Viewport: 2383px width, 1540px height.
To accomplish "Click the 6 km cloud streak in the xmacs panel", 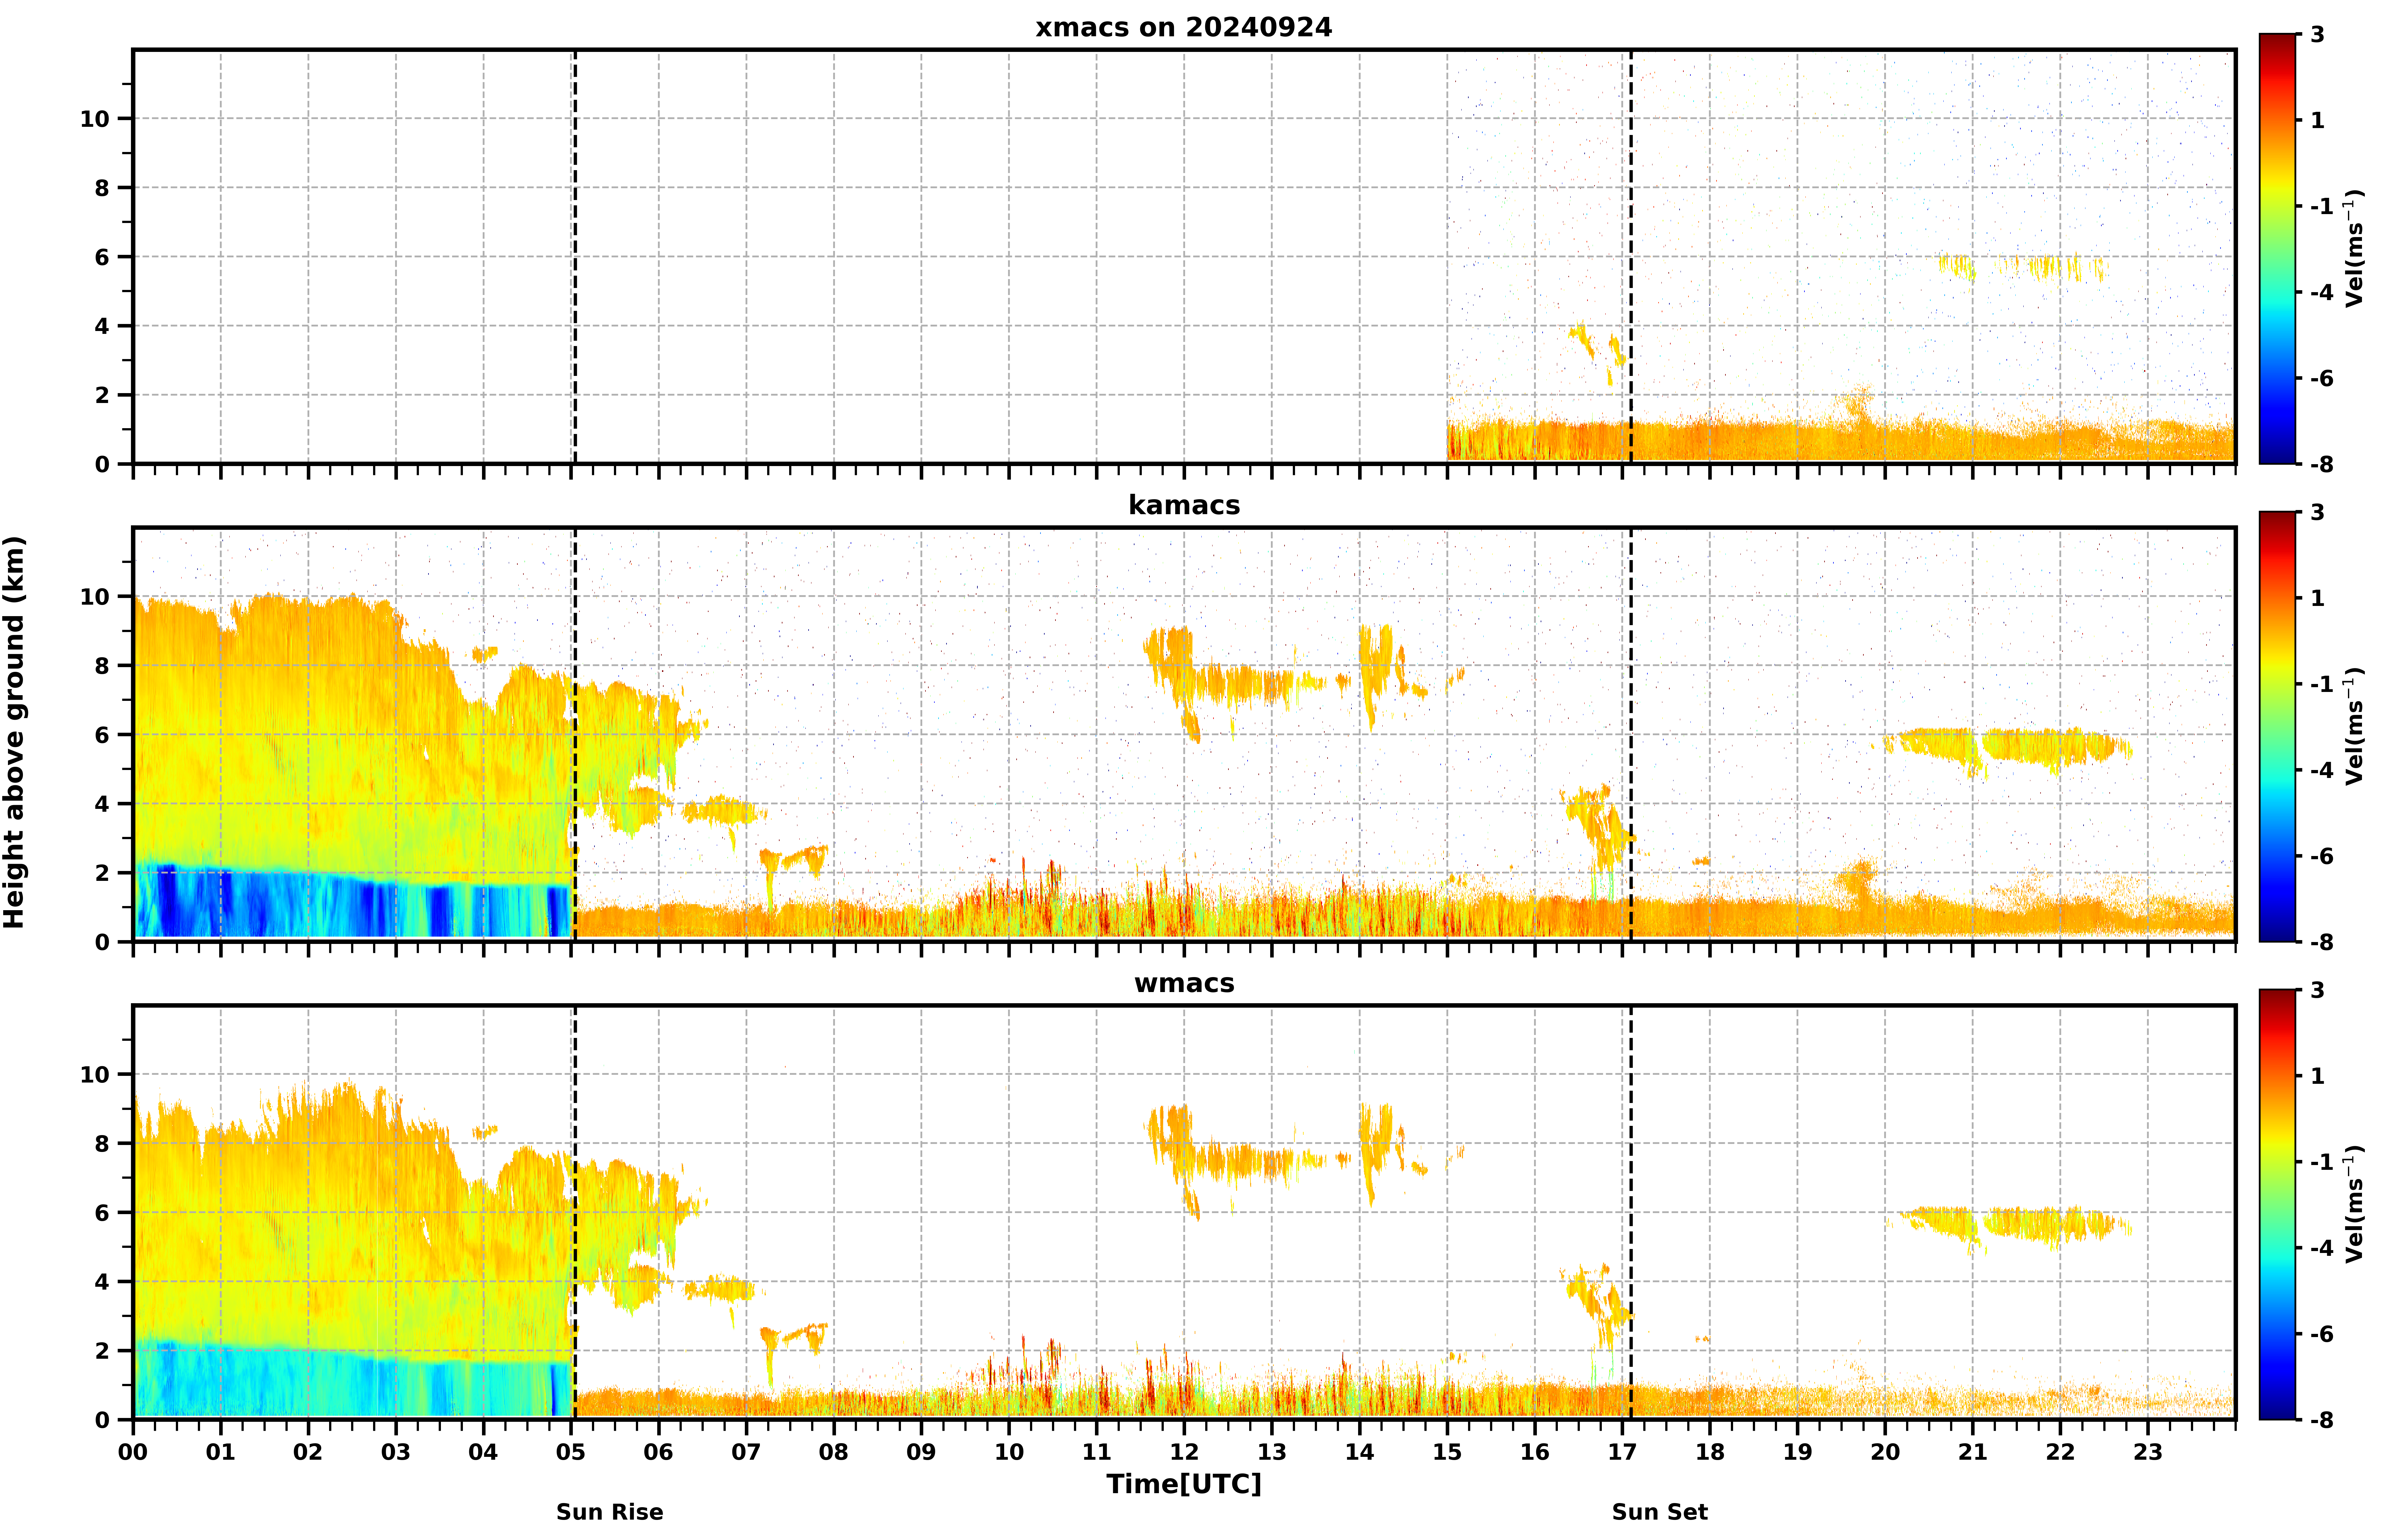I will 2020,267.
